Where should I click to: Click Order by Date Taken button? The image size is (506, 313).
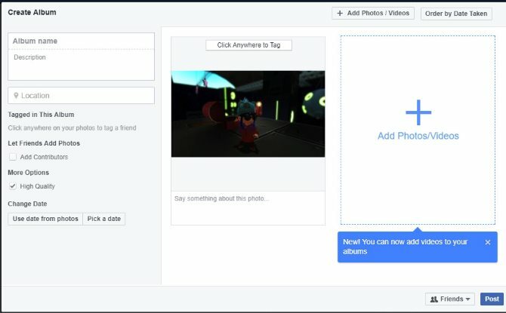[456, 14]
